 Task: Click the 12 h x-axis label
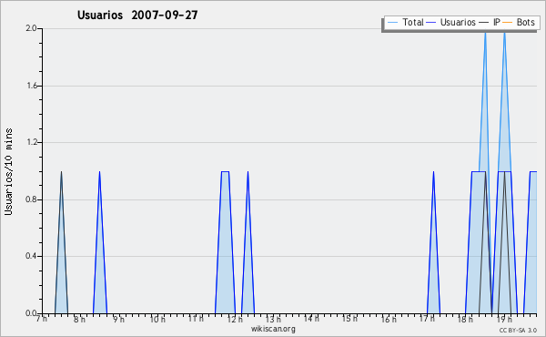(x=235, y=319)
